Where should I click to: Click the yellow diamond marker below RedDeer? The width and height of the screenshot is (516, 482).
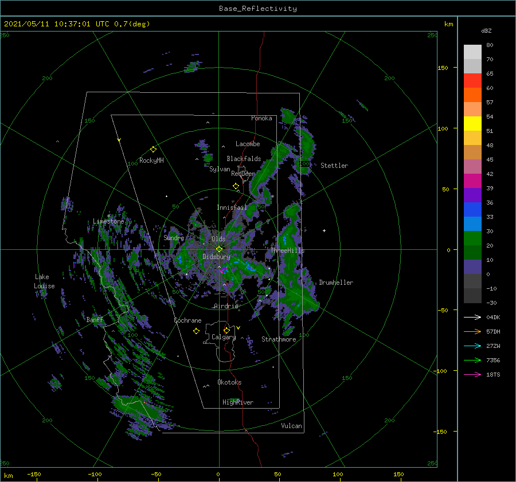[x=236, y=186]
